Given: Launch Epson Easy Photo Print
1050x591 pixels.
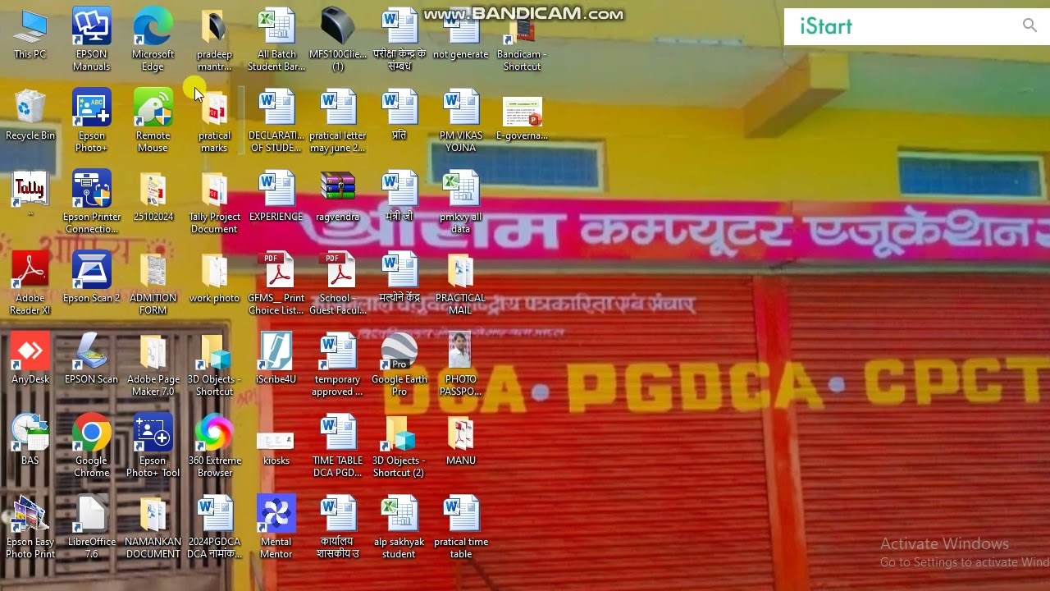Looking at the screenshot, I should pyautogui.click(x=30, y=528).
